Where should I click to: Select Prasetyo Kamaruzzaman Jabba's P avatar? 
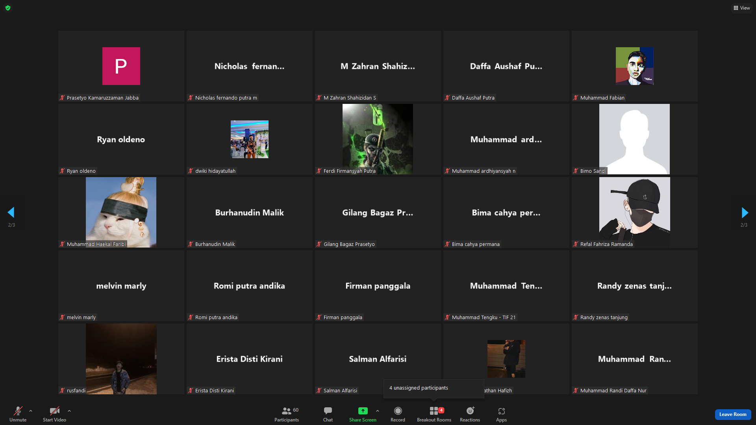tap(121, 66)
